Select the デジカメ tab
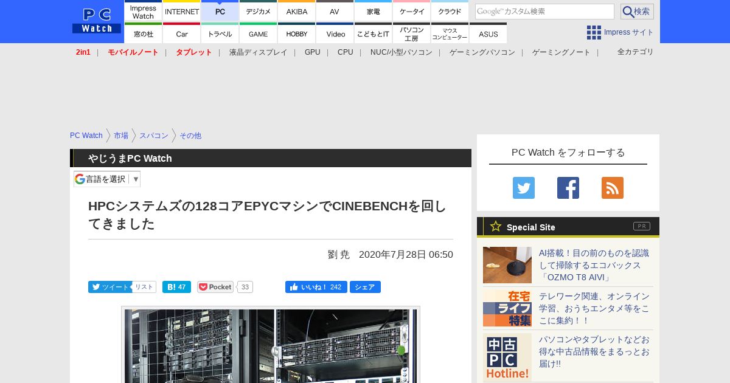The height and width of the screenshot is (383, 730). coord(259,12)
